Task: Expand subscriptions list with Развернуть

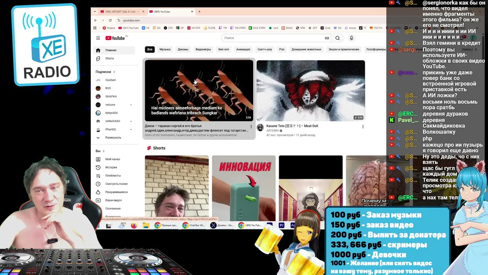Action: click(x=114, y=137)
